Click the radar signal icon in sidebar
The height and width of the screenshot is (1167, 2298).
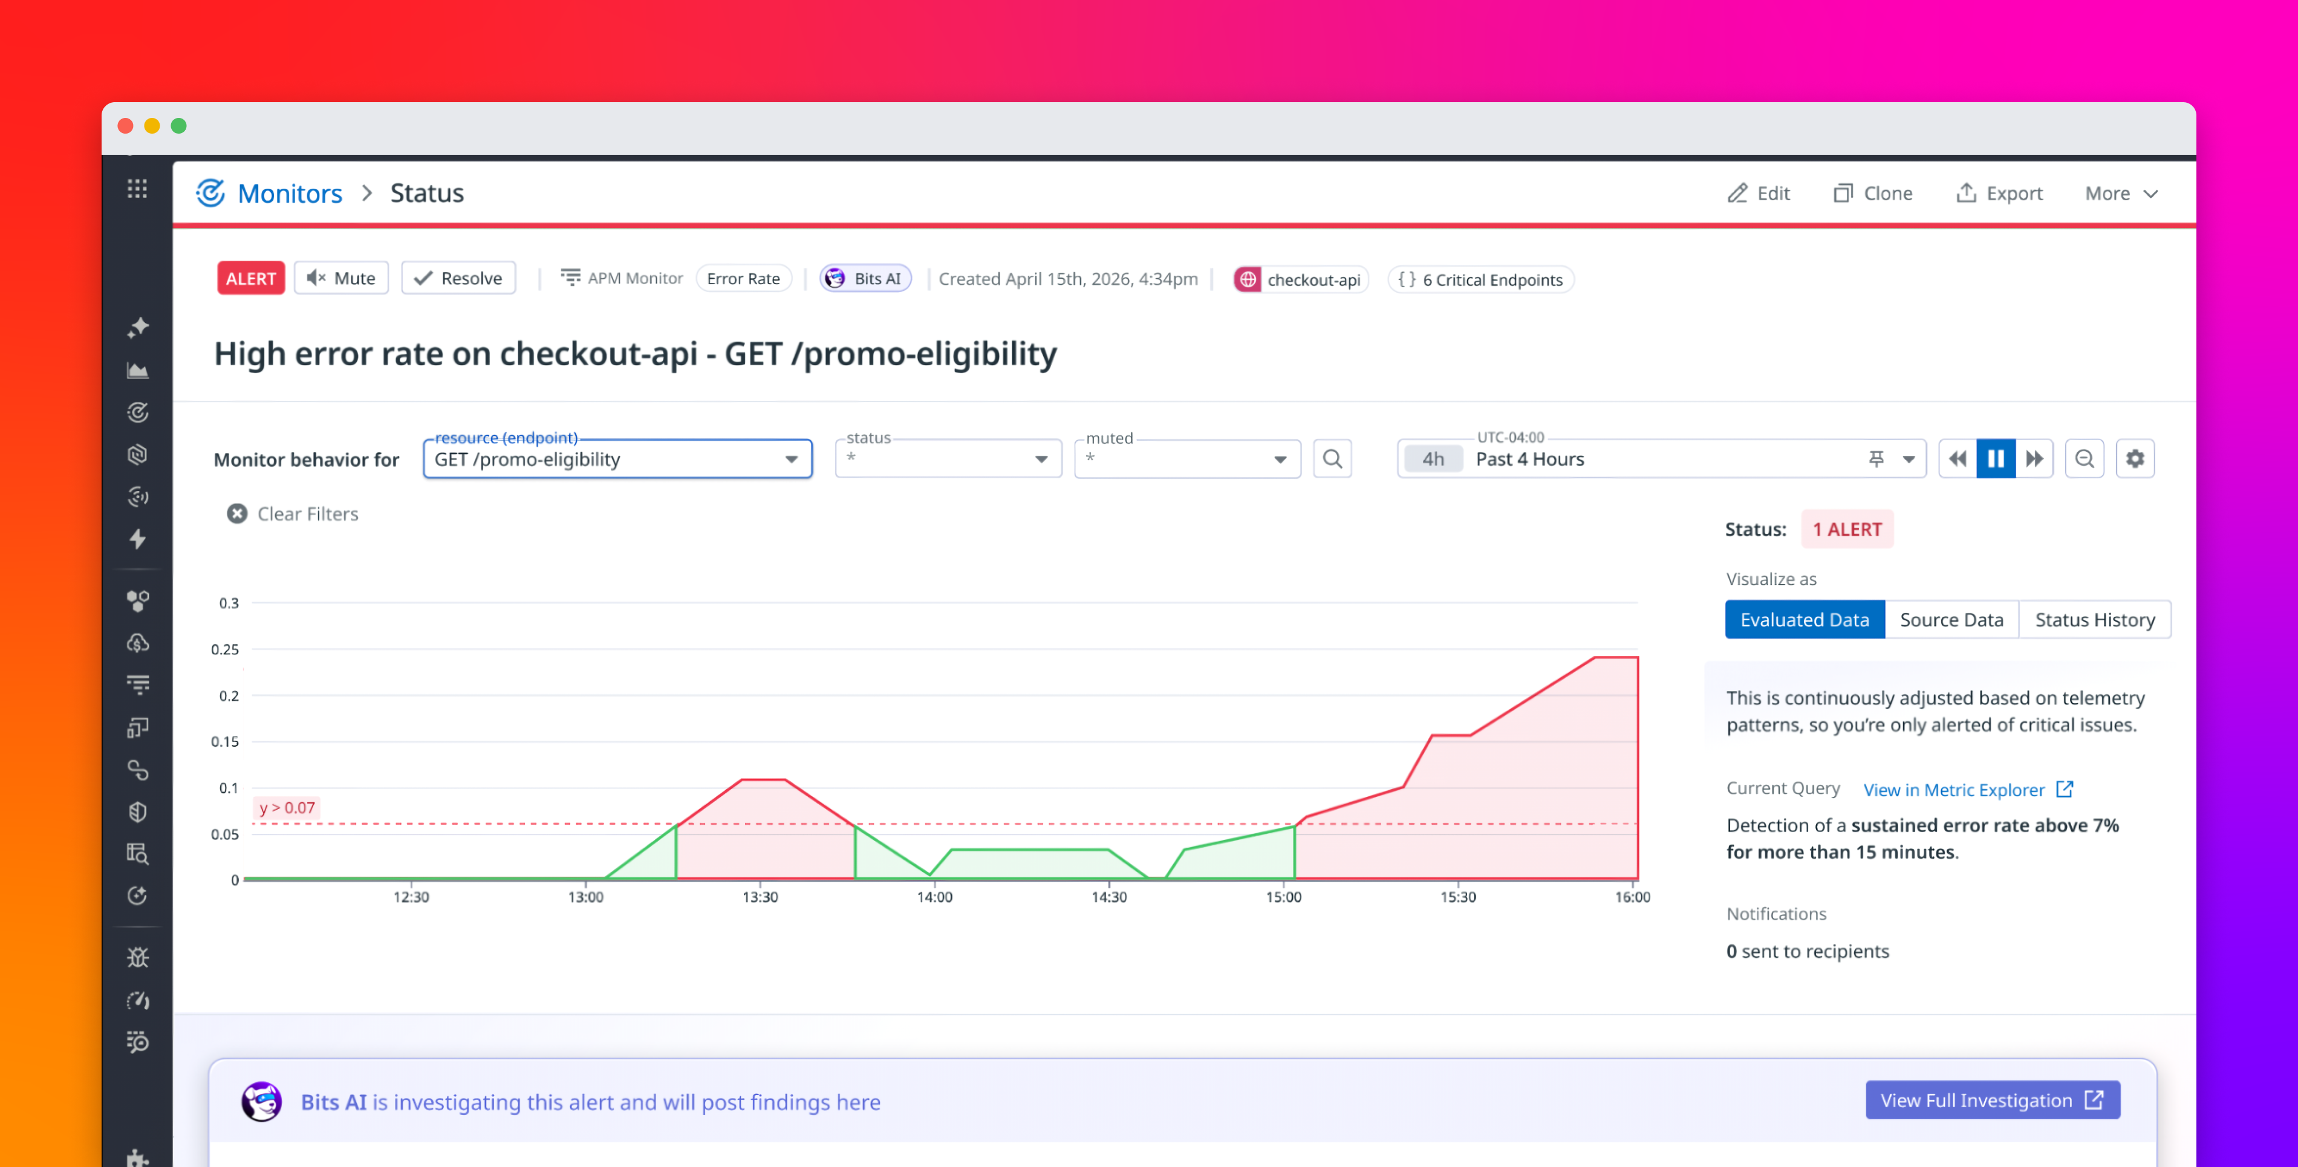(137, 497)
